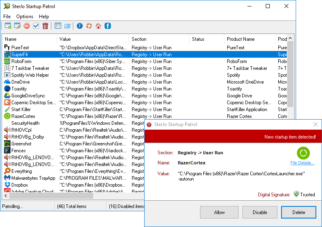Open the Help menu

coord(44,17)
